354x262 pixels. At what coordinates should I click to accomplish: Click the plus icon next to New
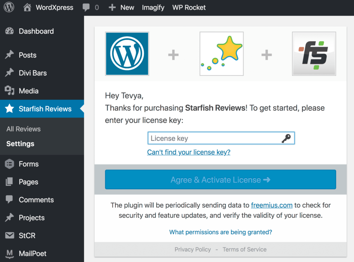click(112, 8)
